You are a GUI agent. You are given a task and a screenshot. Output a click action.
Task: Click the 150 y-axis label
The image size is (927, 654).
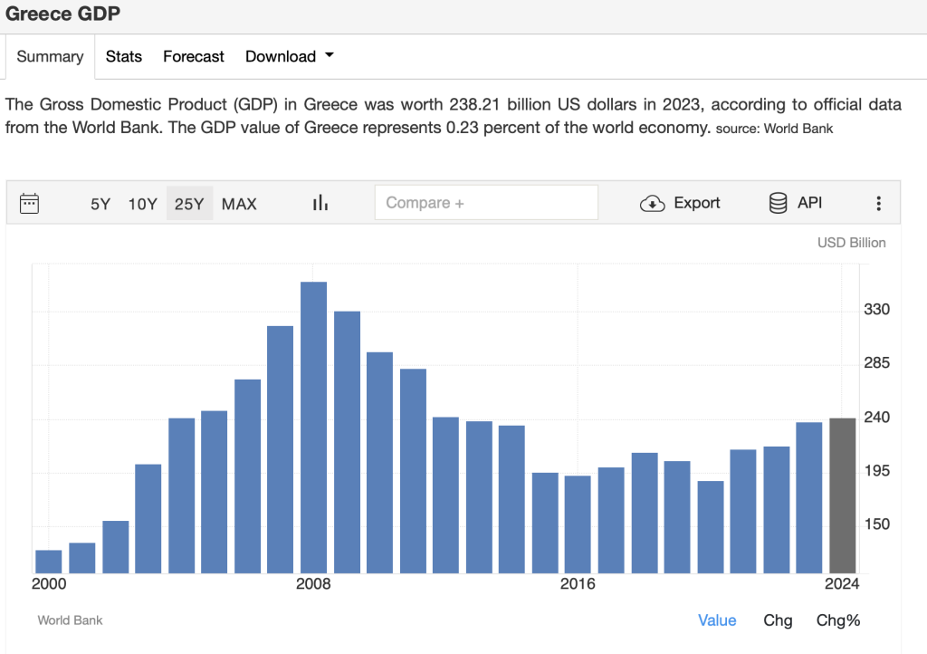click(876, 524)
